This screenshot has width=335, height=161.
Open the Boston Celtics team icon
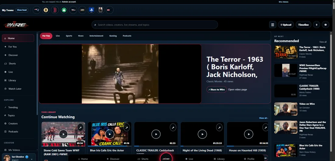[64, 10]
